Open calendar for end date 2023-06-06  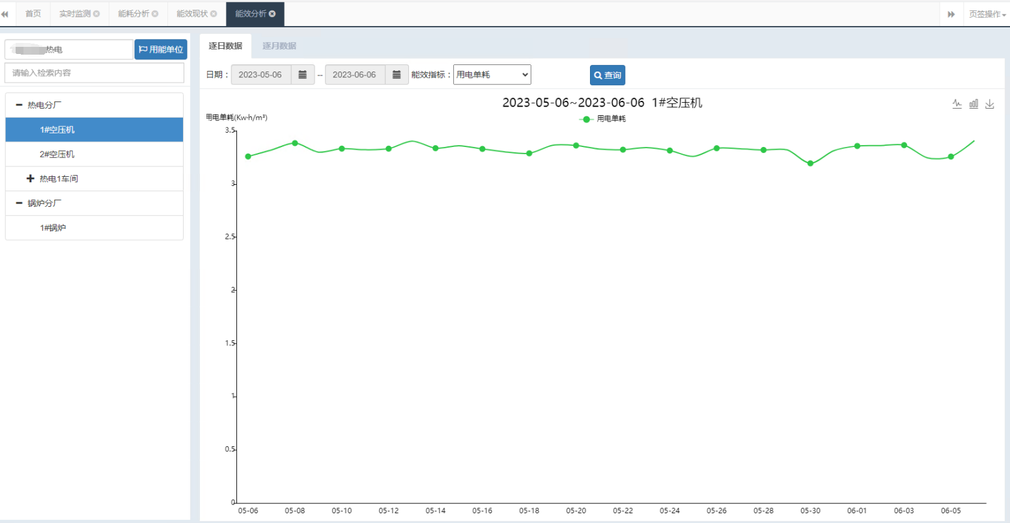point(397,75)
